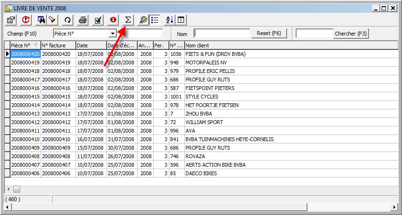Select client PROFILE ERIC PELLIS
This screenshot has height=215, width=402.
tap(210, 71)
